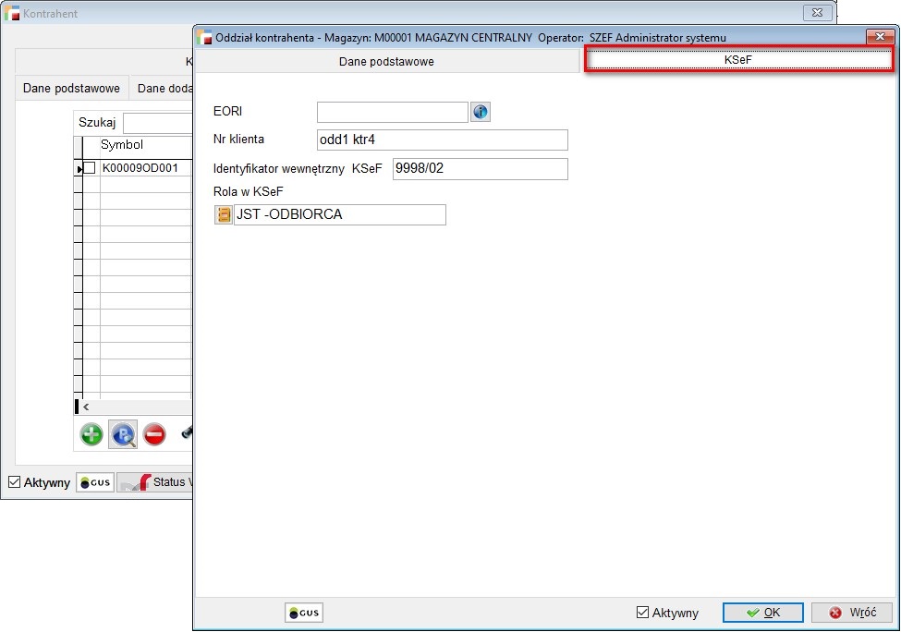Click GUS button in the Oddział dialog
Image resolution: width=901 pixels, height=632 pixels.
coord(304,613)
